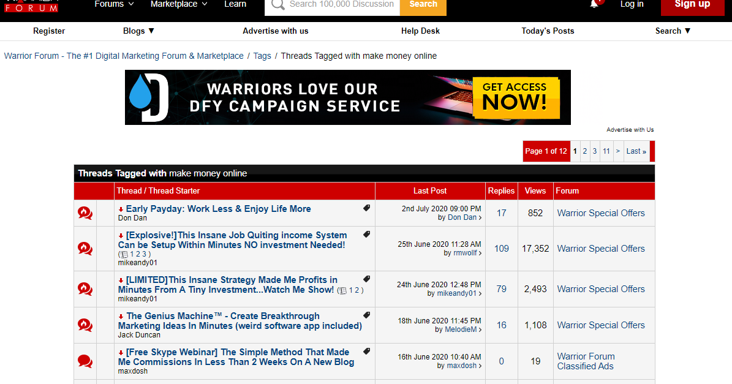Click the tag icon on the Early Payday row
Image resolution: width=732 pixels, height=384 pixels.
point(366,208)
